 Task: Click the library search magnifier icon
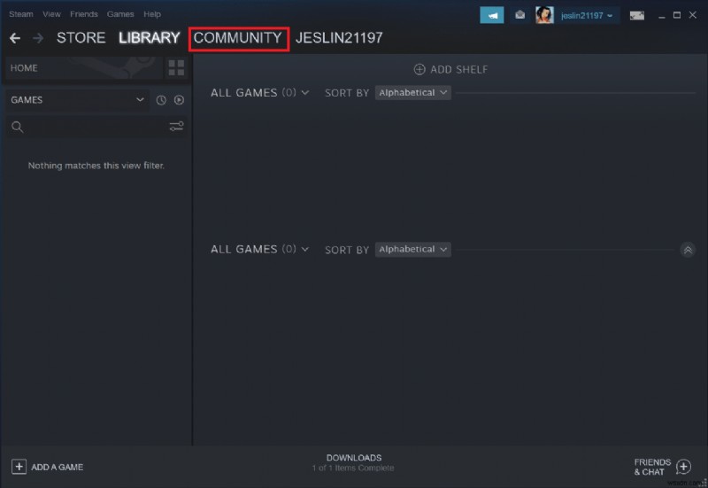point(17,127)
